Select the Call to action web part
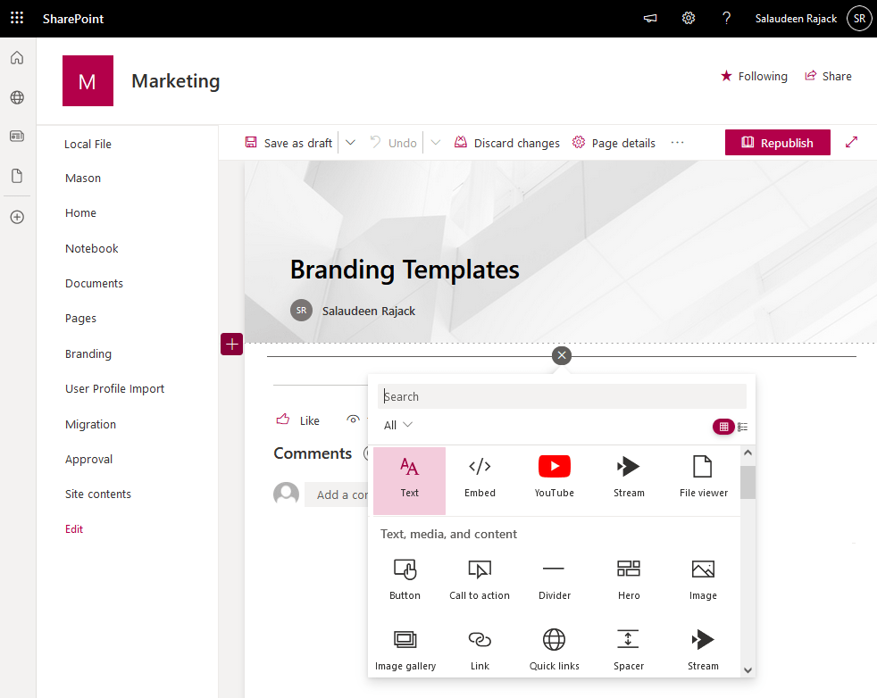877x698 pixels. point(480,580)
